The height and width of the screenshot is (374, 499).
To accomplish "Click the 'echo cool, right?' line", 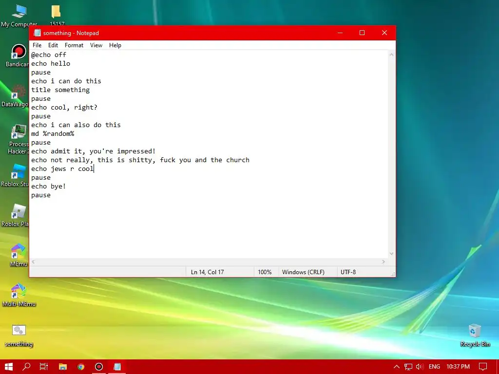I will (64, 108).
